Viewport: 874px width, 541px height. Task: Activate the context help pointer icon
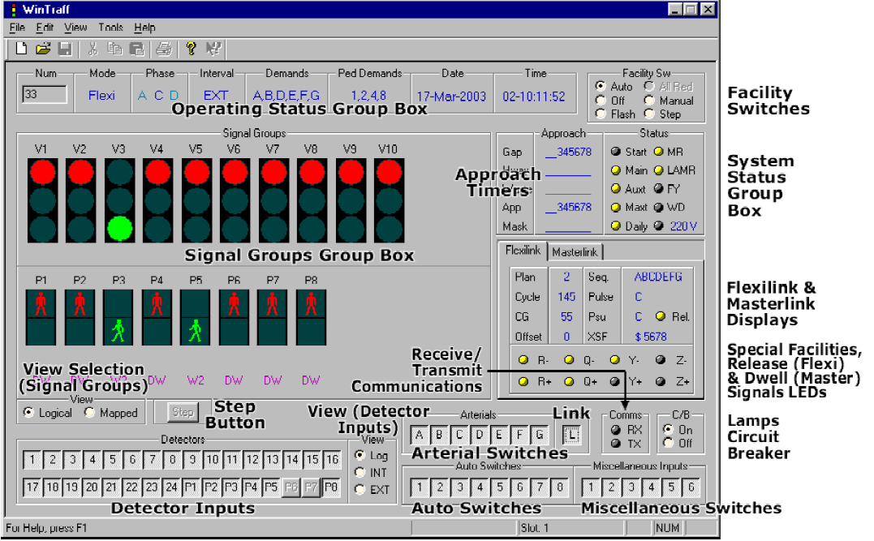[213, 49]
